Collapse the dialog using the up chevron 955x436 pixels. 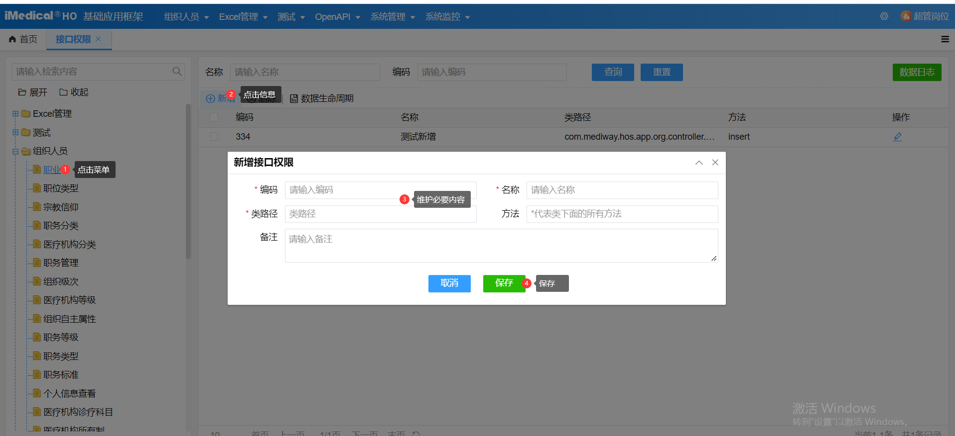click(x=699, y=163)
